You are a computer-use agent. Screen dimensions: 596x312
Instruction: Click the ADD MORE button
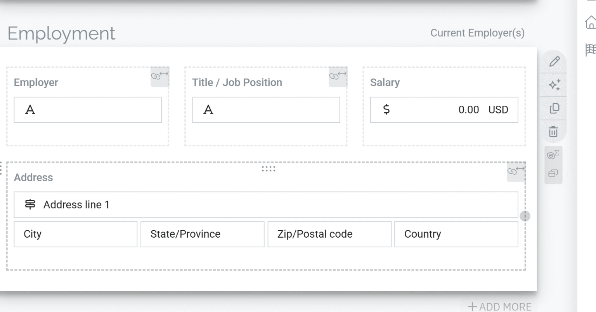pyautogui.click(x=499, y=307)
